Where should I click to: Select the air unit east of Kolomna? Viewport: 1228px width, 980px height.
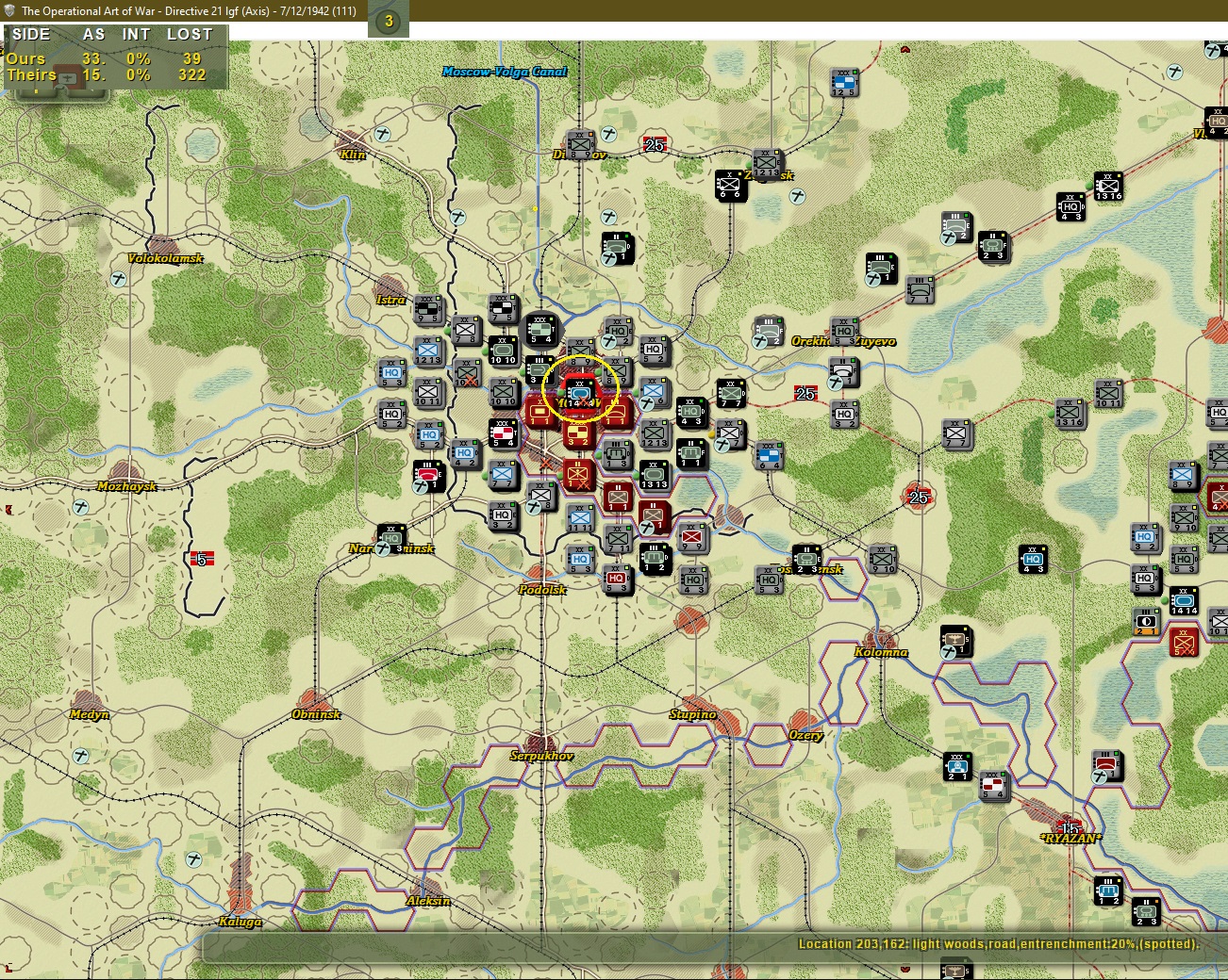pos(954,642)
